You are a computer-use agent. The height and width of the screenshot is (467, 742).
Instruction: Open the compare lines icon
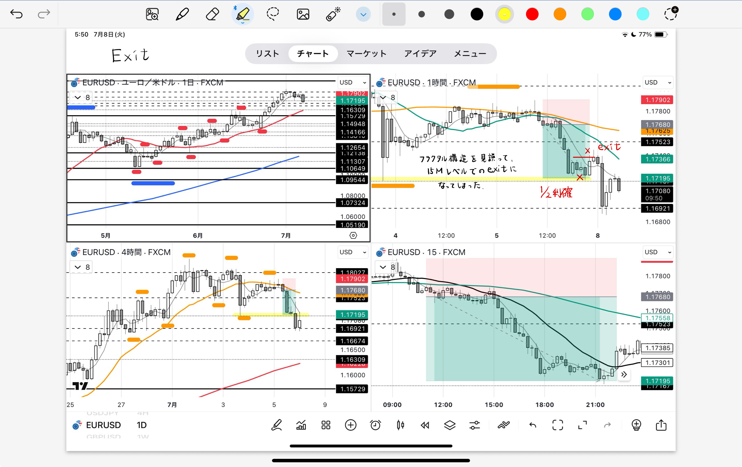503,425
